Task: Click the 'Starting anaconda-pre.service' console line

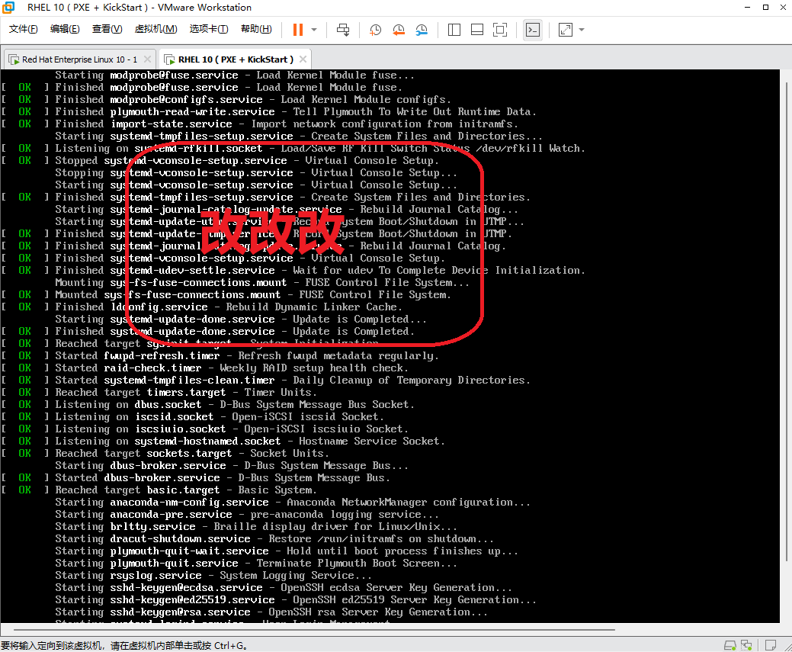Action: (x=247, y=515)
